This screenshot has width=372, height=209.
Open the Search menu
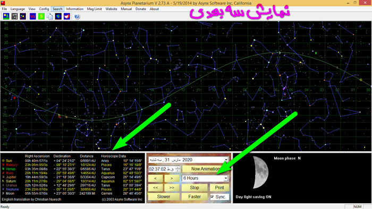pos(57,9)
